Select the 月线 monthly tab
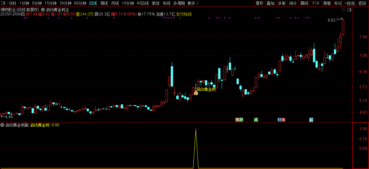This screenshot has width=369, height=169. [115, 3]
